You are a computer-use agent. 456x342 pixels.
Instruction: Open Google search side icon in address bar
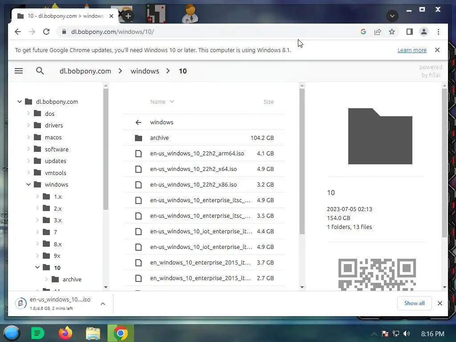pos(363,32)
